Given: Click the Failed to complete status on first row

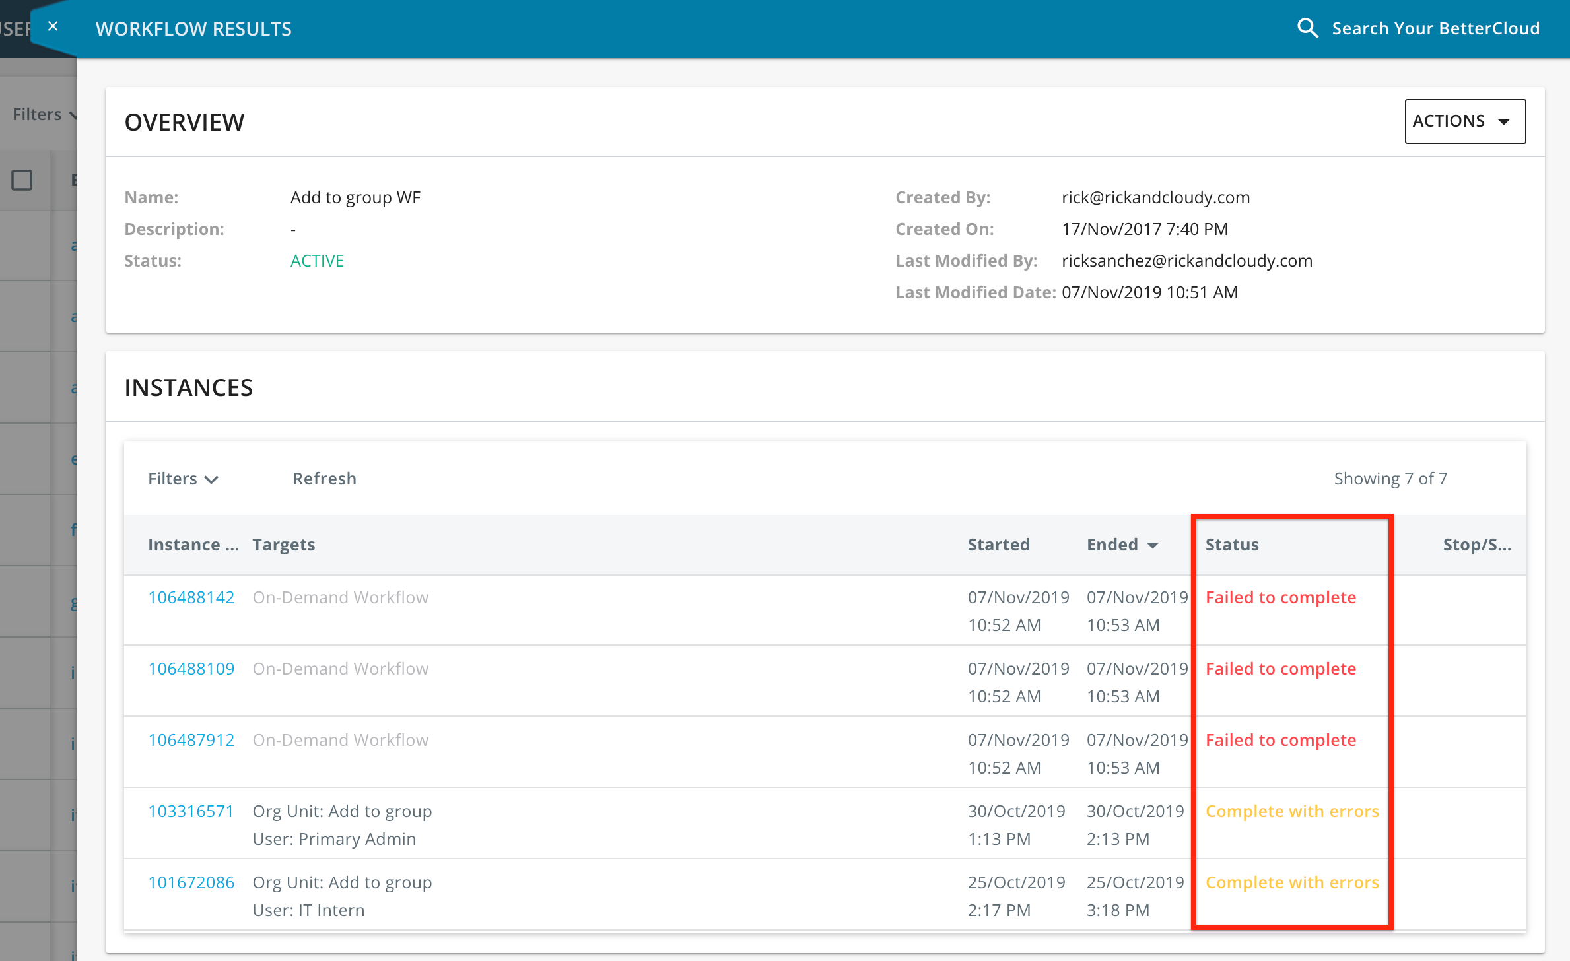Looking at the screenshot, I should 1280,597.
